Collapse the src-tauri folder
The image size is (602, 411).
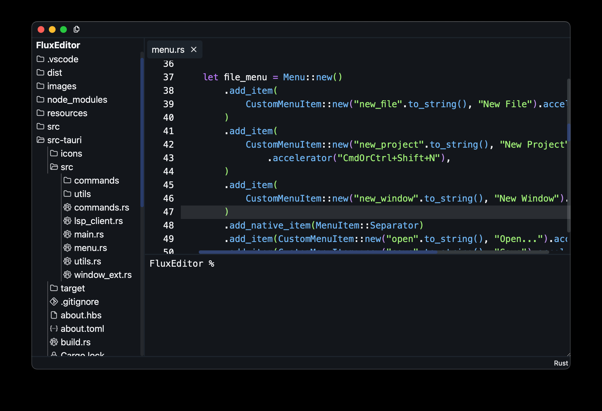click(x=64, y=140)
